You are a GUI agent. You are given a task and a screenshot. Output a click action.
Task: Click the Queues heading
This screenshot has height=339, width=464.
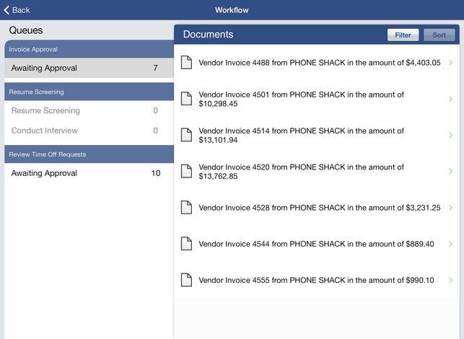point(26,30)
